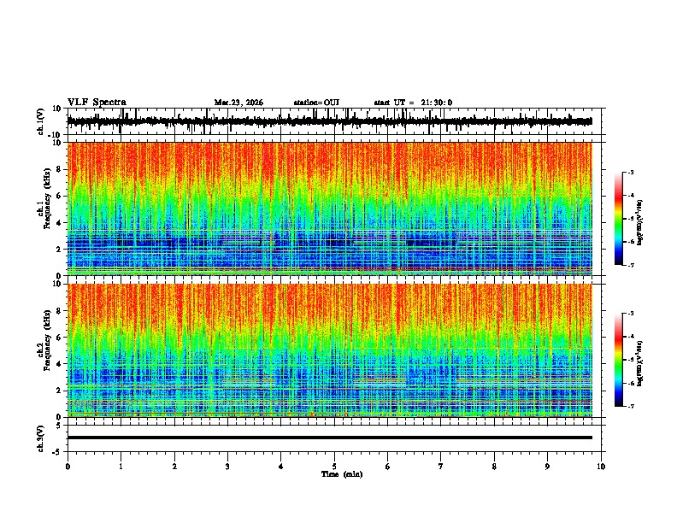677x523 pixels.
Task: Click inside the ch.2 frequency spectrogram
Action: tap(329, 350)
